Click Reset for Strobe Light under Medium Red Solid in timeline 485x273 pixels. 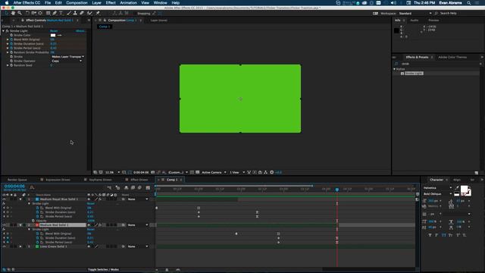point(91,229)
